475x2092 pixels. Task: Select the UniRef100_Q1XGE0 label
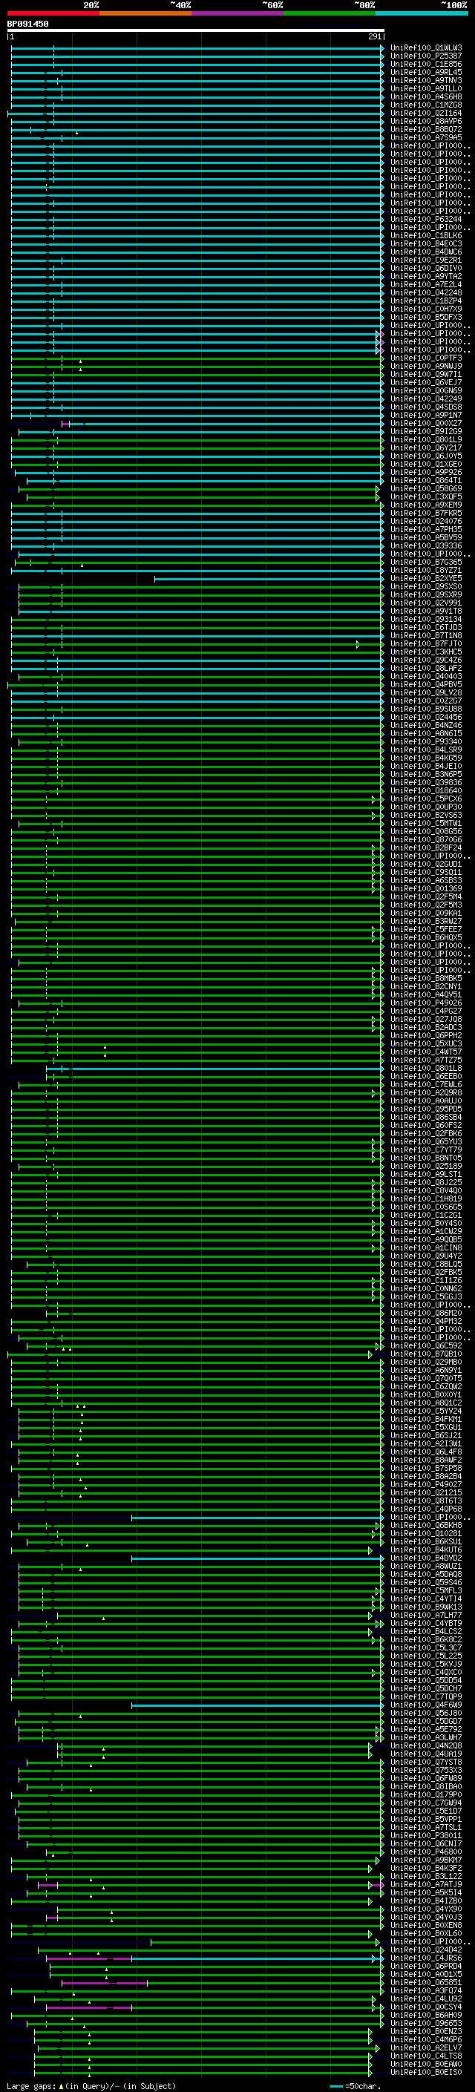click(x=426, y=464)
